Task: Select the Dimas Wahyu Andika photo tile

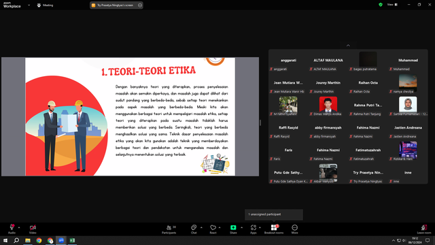Action: tap(328, 105)
